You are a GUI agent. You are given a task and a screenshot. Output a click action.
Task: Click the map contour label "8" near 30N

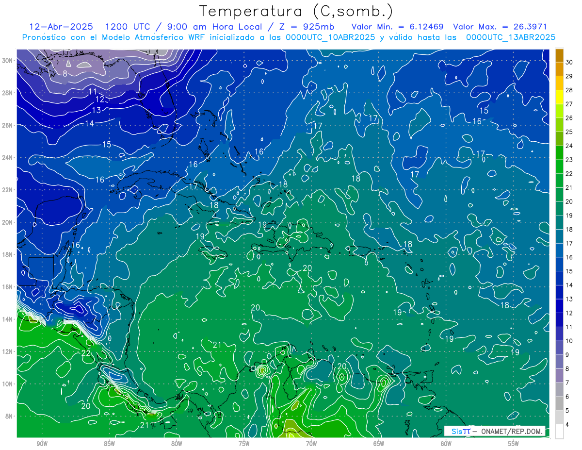pos(65,74)
